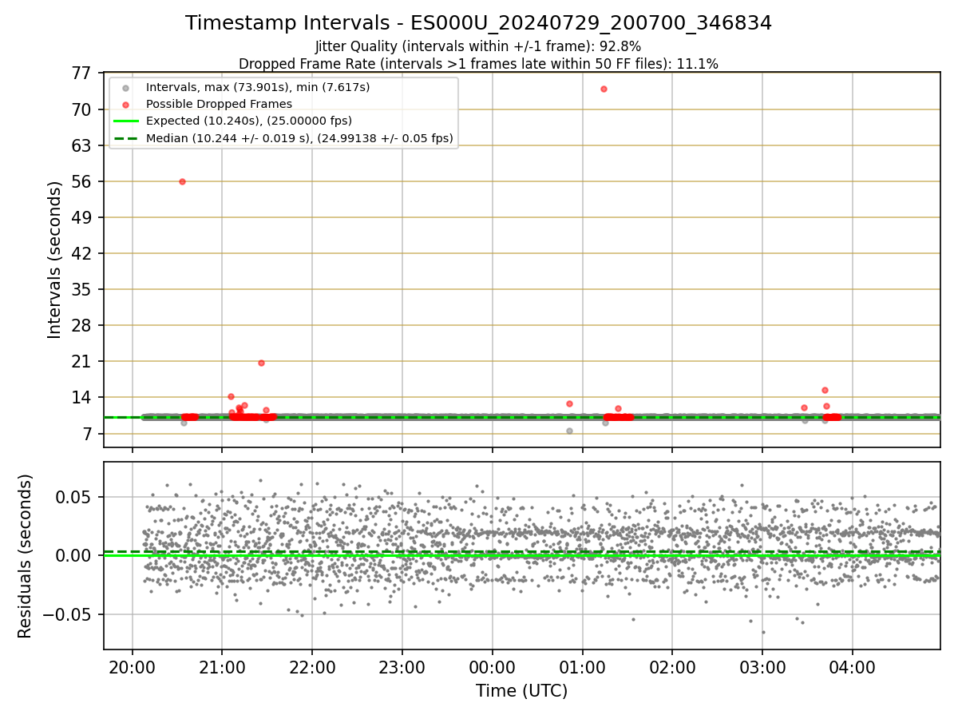Click the "Intervals (seconds)" y-axis label
Viewport: 958px width, 719px height.
point(54,260)
